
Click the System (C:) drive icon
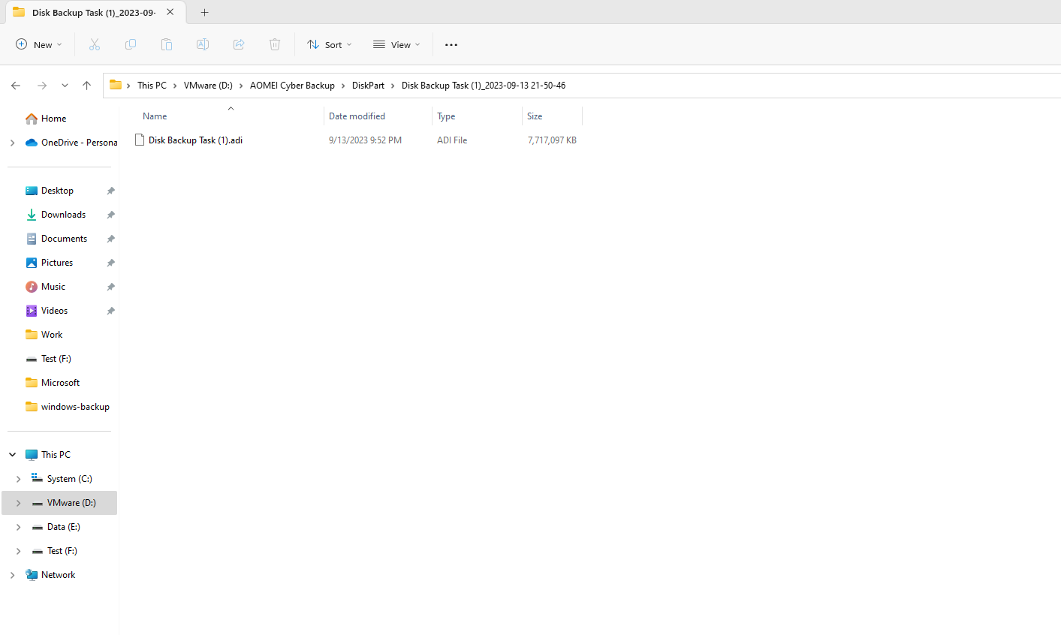(38, 478)
